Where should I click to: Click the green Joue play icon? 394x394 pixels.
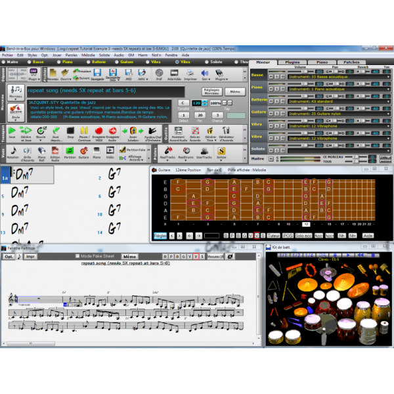tap(12, 131)
